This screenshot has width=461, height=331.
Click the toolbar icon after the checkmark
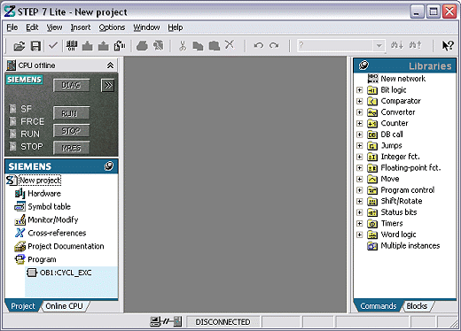[72, 46]
